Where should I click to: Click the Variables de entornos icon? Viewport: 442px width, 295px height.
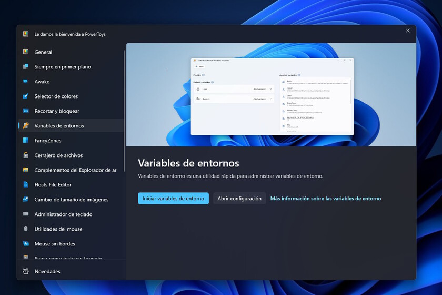tap(26, 125)
